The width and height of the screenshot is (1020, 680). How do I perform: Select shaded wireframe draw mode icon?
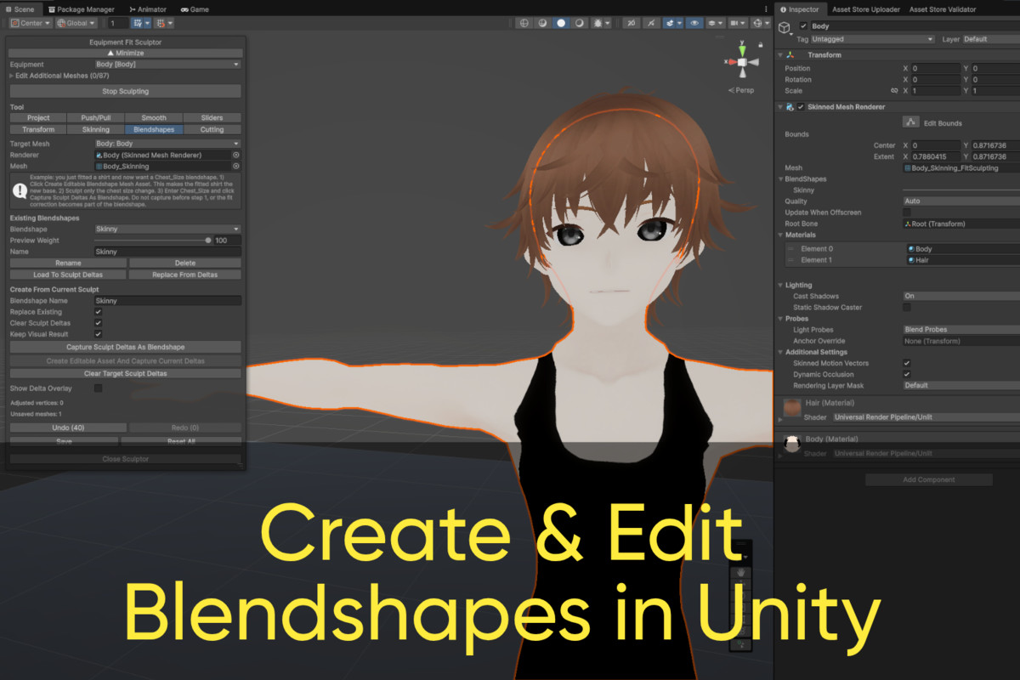click(x=543, y=23)
